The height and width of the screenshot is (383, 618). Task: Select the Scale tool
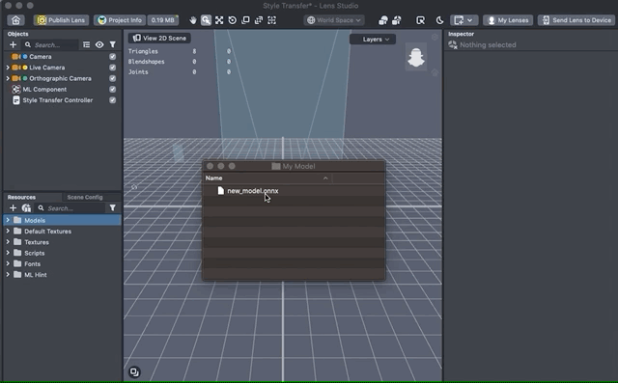(x=245, y=20)
